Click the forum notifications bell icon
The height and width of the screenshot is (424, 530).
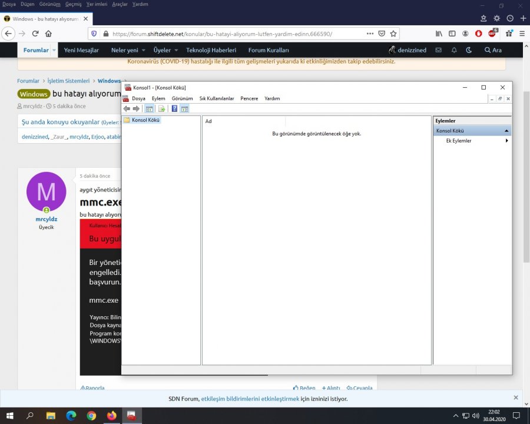point(454,50)
